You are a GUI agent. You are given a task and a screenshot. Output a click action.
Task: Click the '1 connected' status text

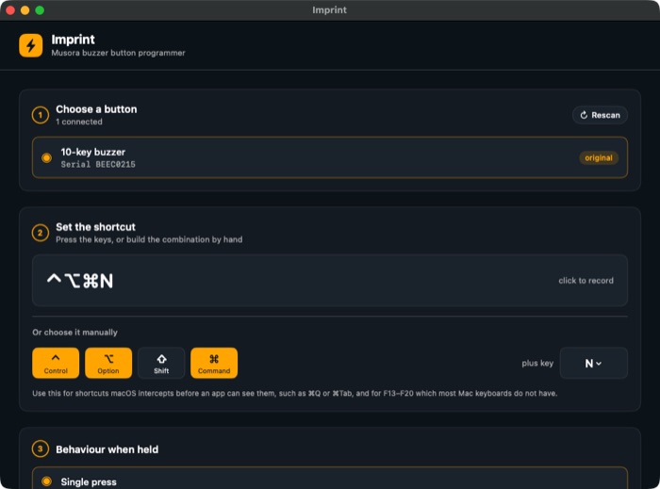(79, 122)
